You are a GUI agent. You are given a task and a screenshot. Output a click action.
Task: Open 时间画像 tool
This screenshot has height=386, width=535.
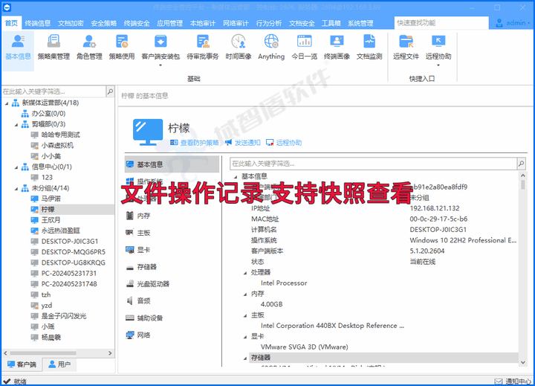239,48
